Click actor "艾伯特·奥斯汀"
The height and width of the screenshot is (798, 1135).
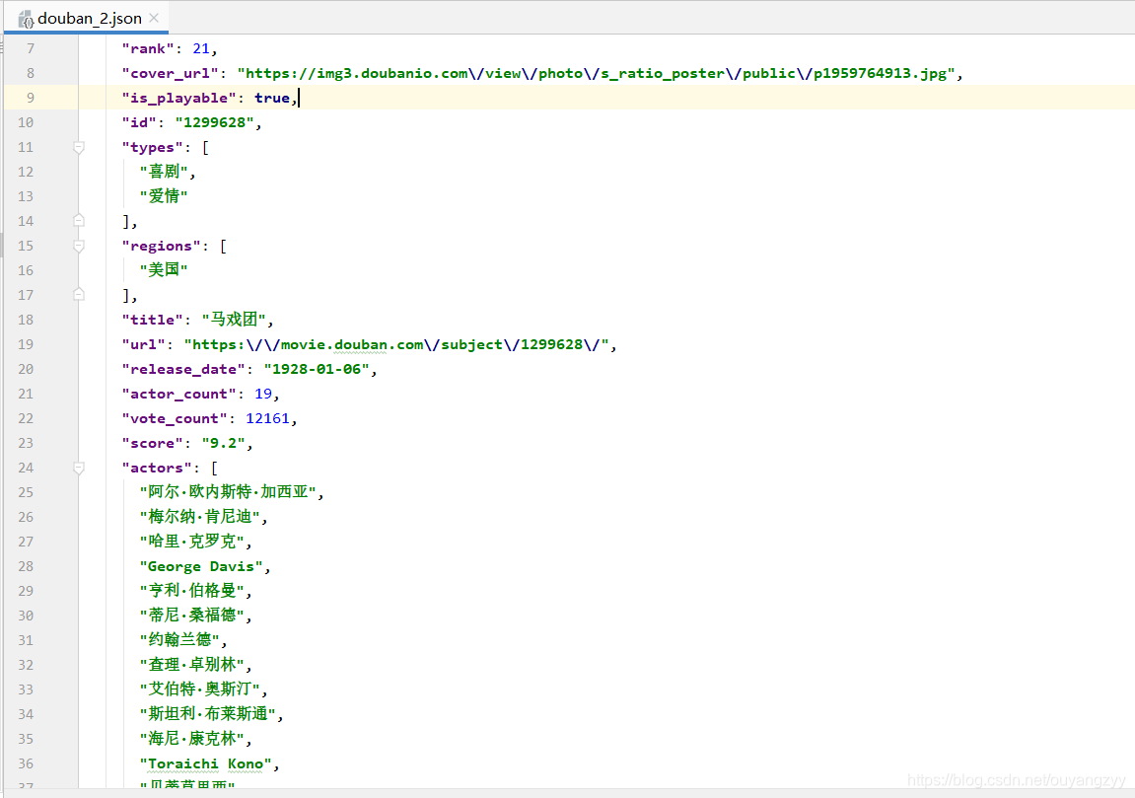200,689
